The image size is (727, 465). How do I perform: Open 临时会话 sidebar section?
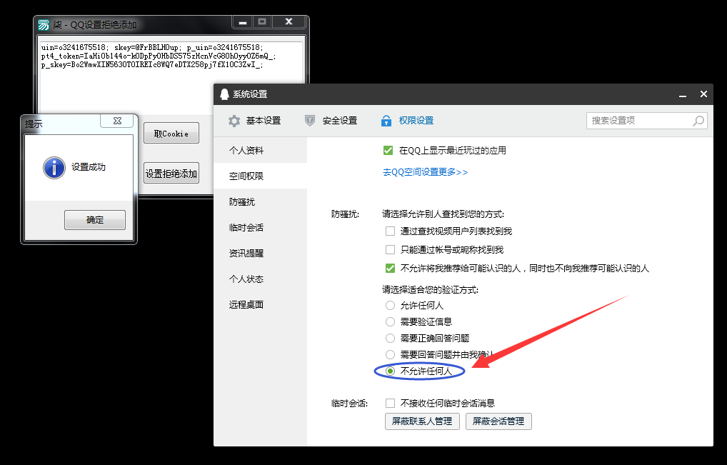pyautogui.click(x=260, y=228)
